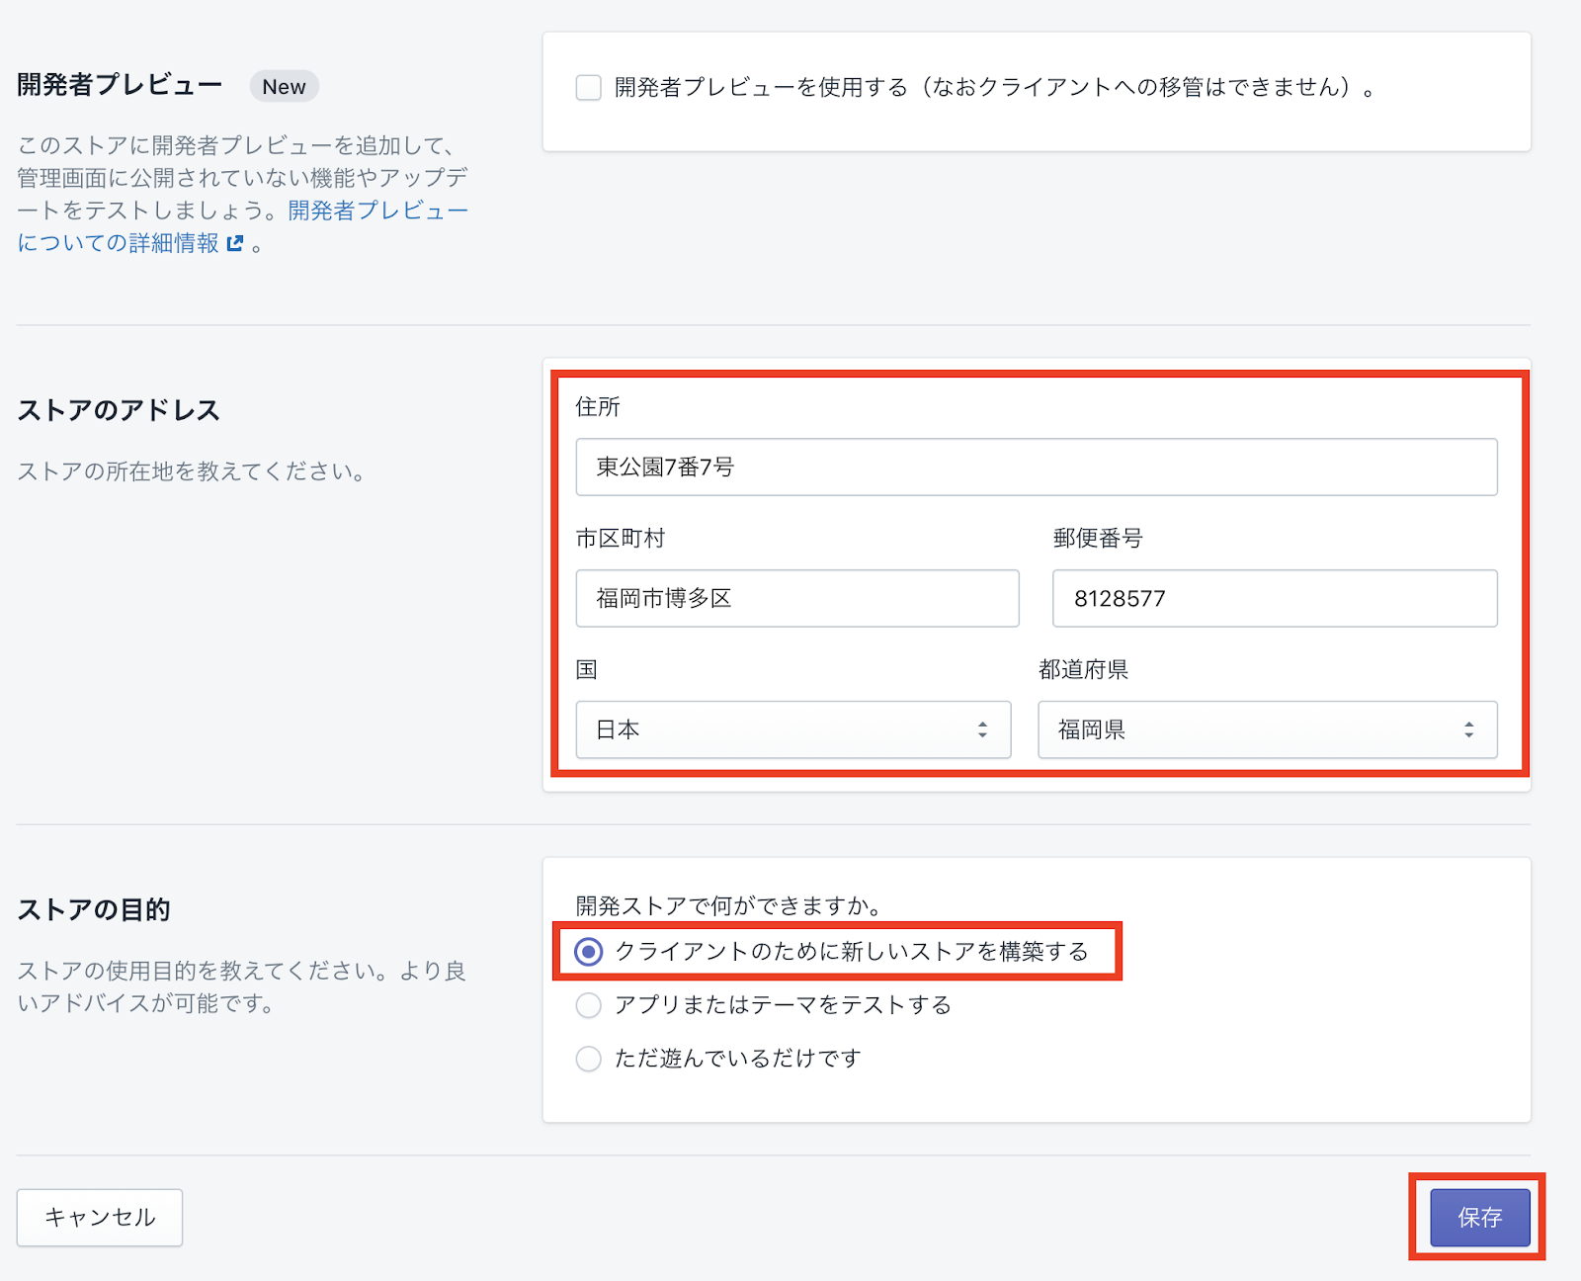Image resolution: width=1581 pixels, height=1281 pixels.
Task: Select the ただ遊んでいるだけです radio option
Action: point(589,1059)
